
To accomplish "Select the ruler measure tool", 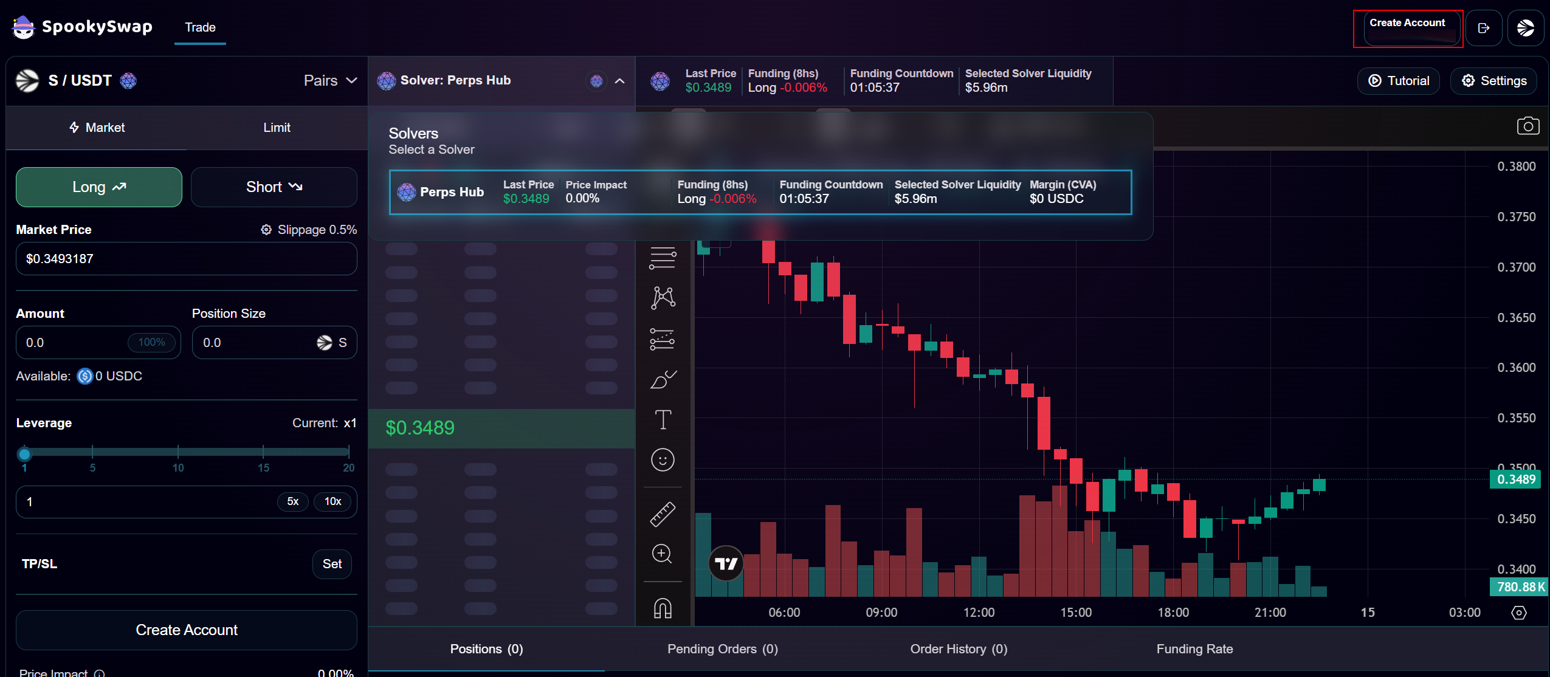I will 663,514.
